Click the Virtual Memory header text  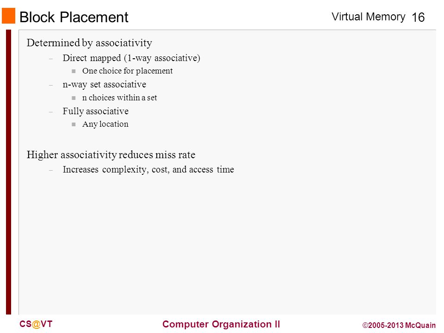369,17
